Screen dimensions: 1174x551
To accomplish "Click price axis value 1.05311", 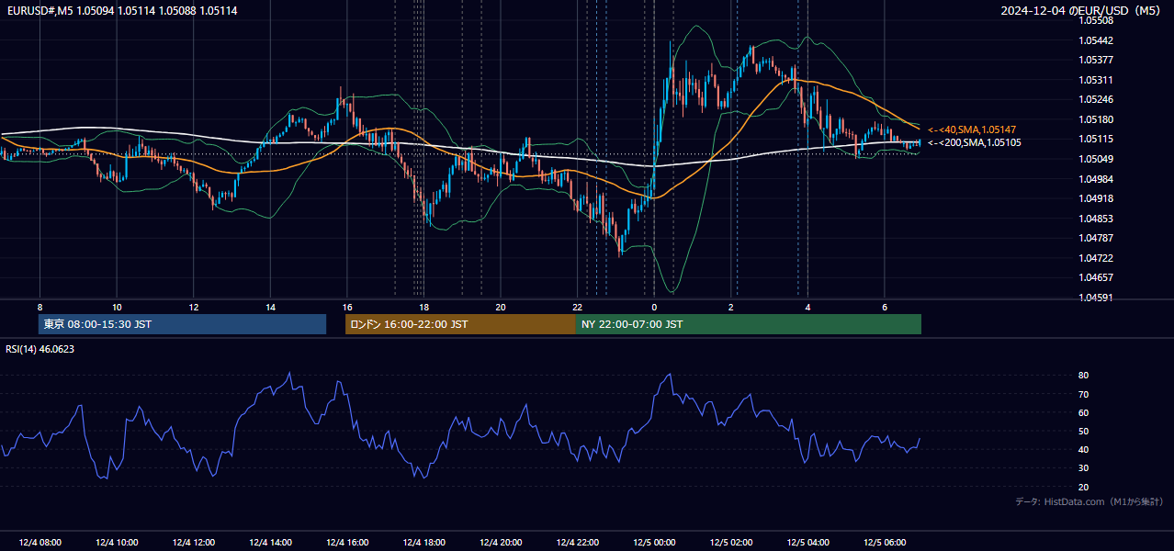I will click(1095, 80).
